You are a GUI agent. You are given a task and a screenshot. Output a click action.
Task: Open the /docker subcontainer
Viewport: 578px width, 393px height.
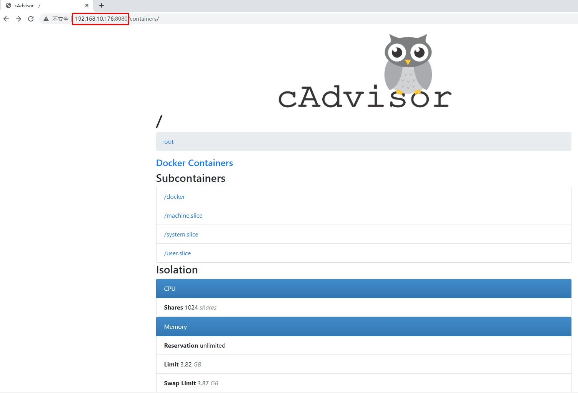pyautogui.click(x=175, y=197)
